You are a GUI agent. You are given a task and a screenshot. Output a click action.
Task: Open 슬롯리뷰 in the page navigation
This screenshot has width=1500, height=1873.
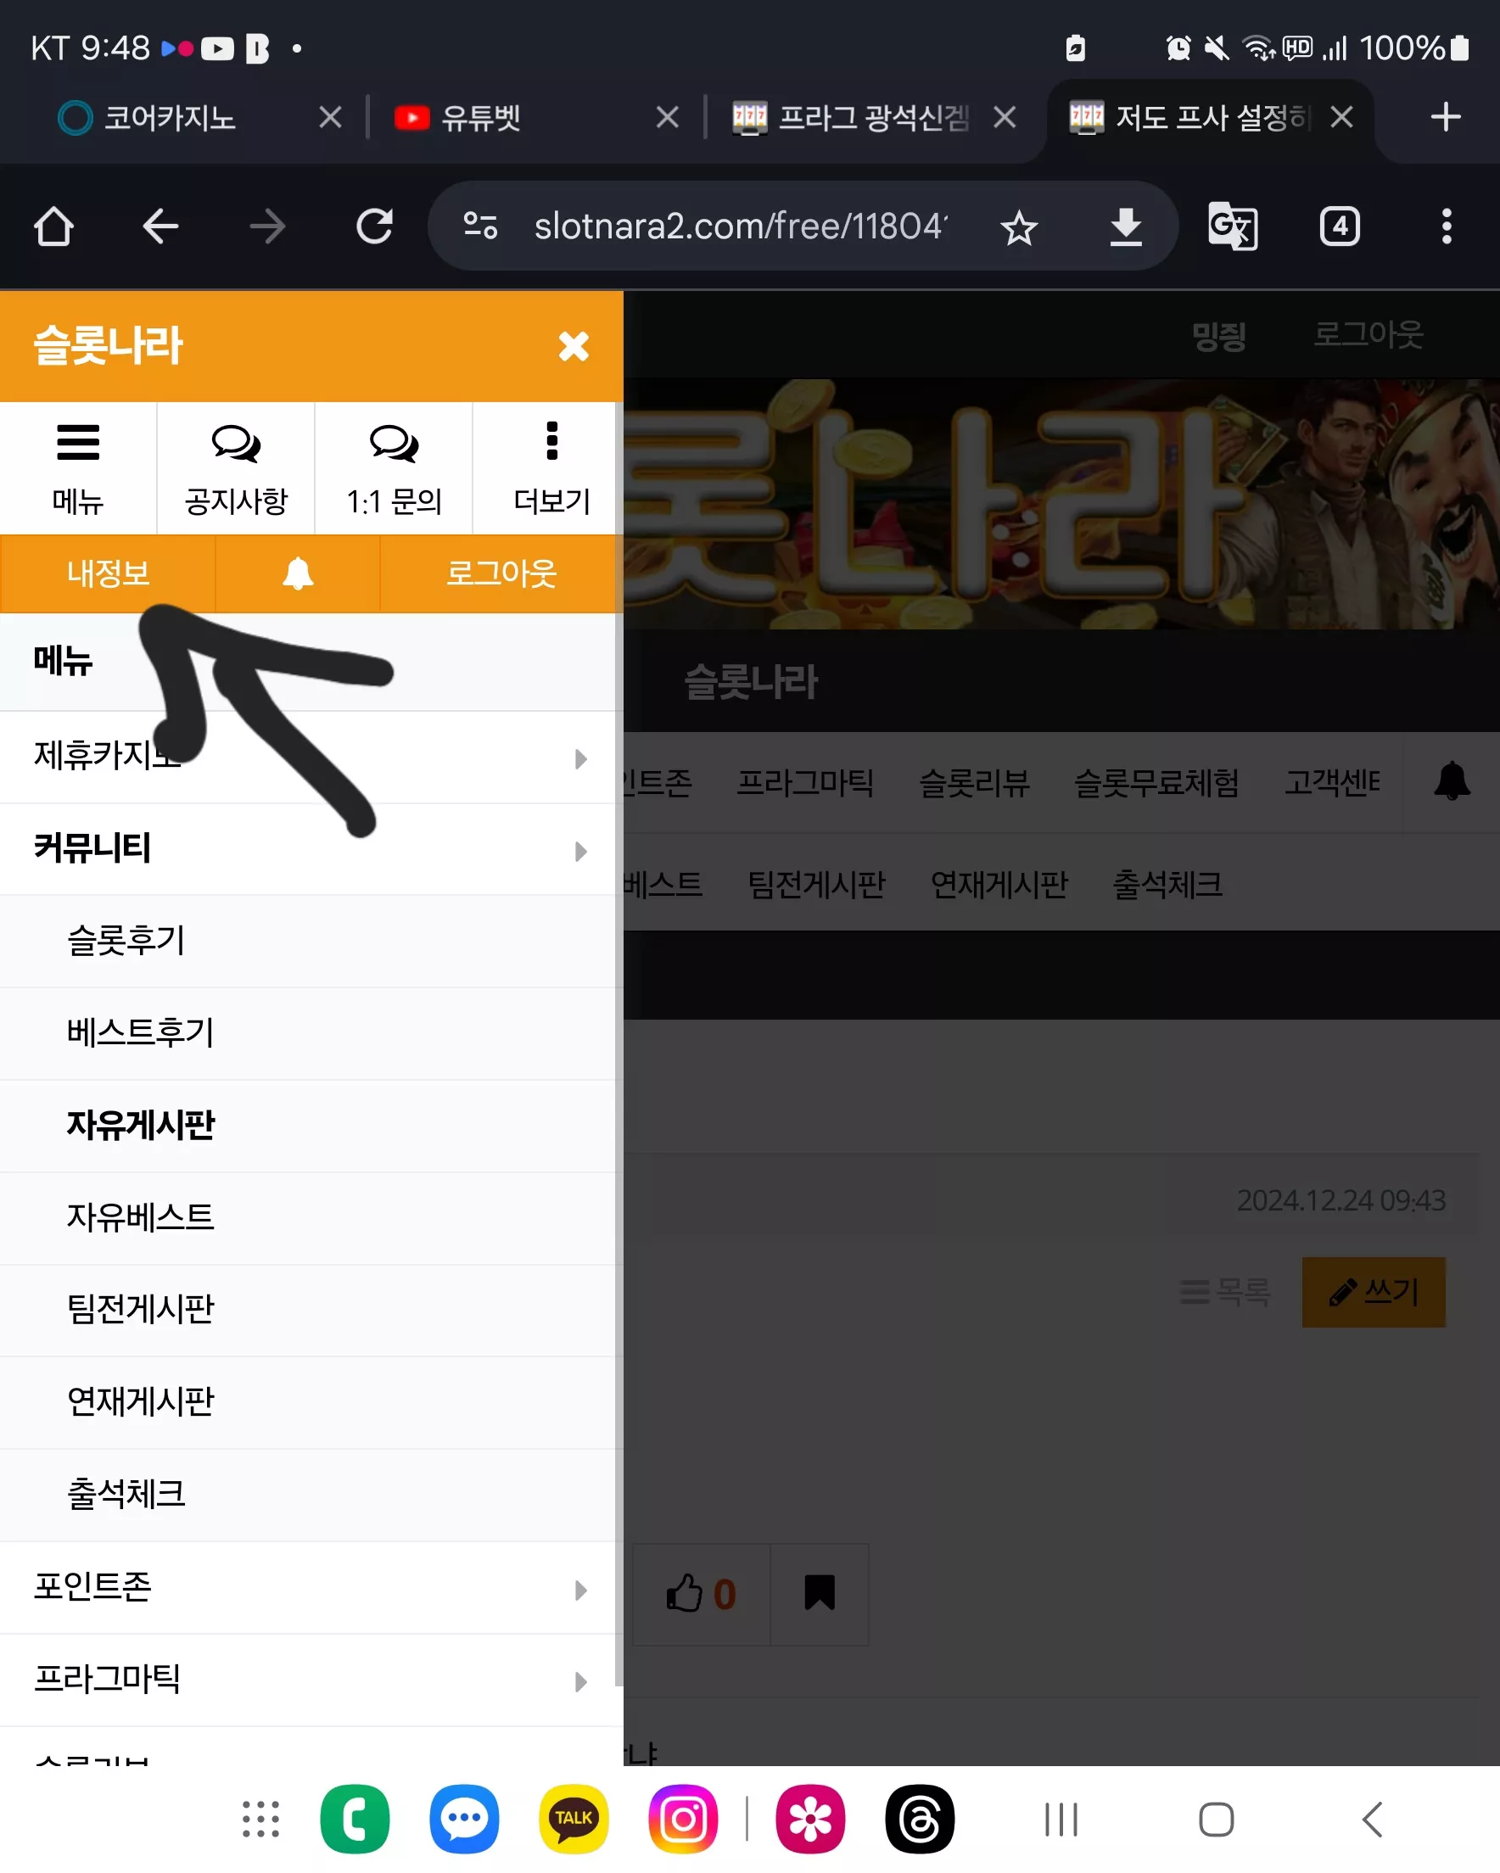[974, 783]
